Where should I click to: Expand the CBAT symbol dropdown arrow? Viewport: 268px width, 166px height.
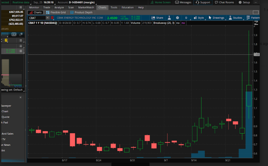pos(47,18)
